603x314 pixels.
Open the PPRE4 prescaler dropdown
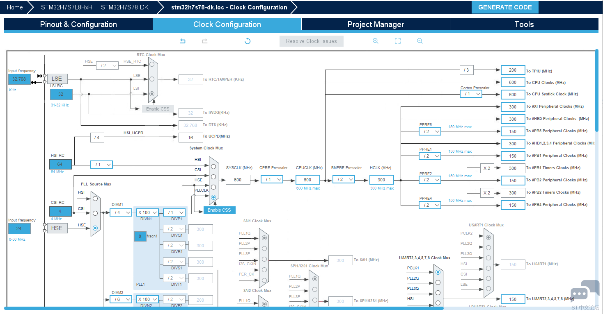(430, 205)
